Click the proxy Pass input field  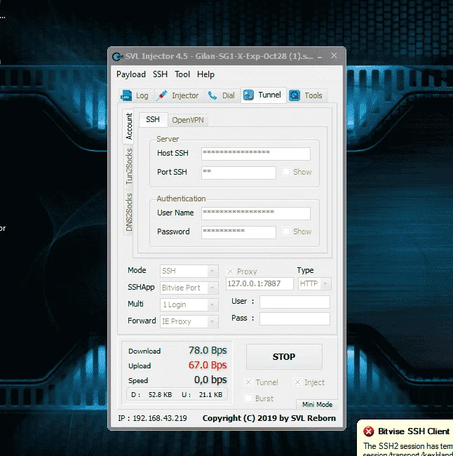click(x=295, y=318)
